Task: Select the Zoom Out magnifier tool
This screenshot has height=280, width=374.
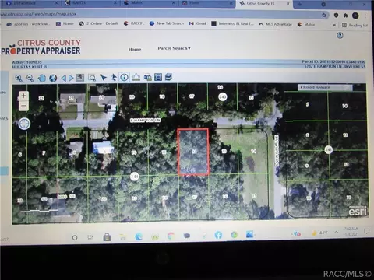Action: point(30,78)
